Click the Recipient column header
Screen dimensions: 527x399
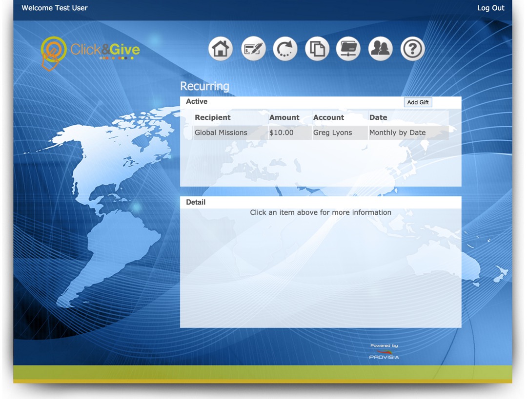[x=213, y=117]
